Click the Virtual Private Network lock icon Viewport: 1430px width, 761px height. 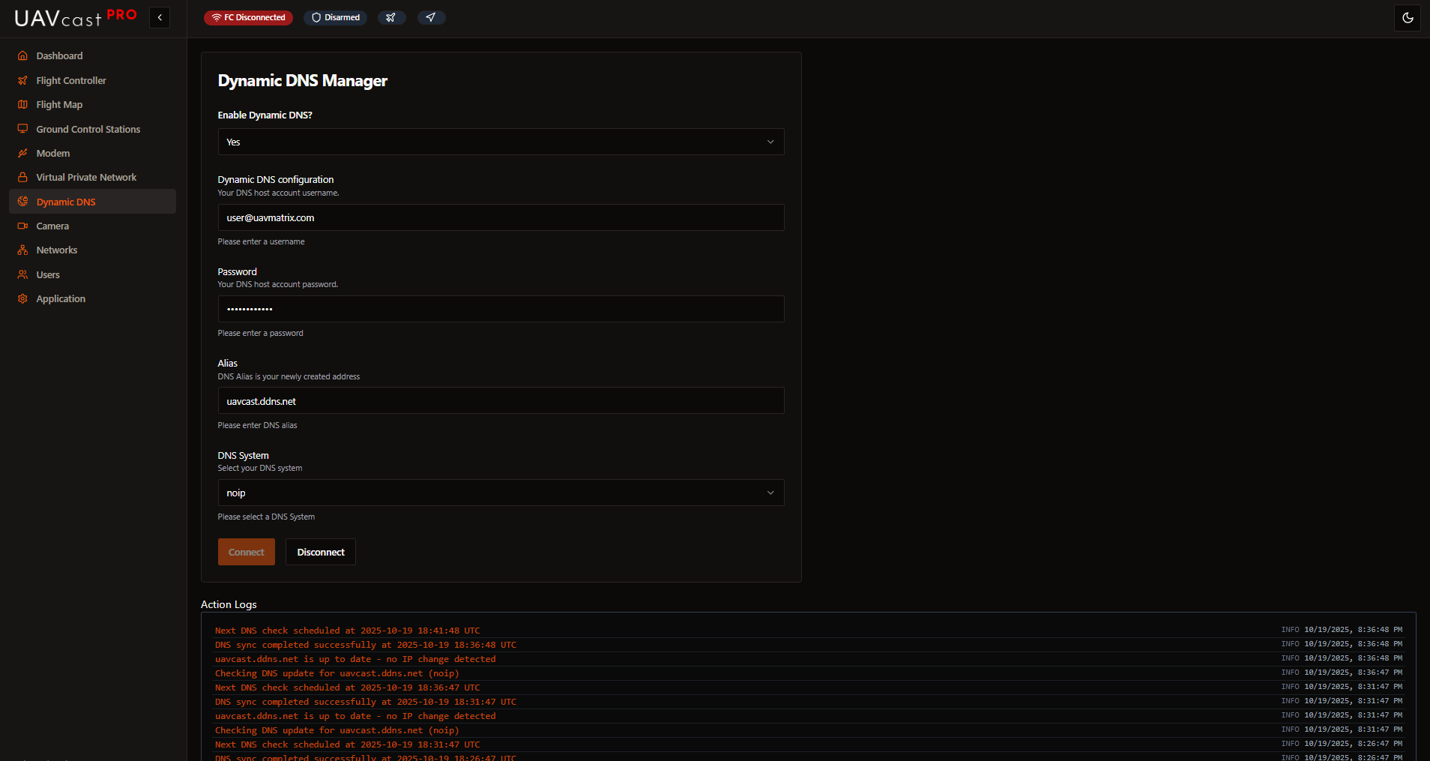tap(22, 178)
